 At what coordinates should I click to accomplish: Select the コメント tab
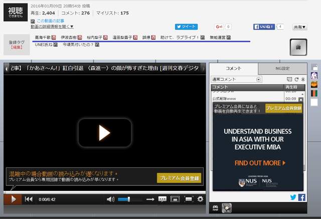[233, 68]
